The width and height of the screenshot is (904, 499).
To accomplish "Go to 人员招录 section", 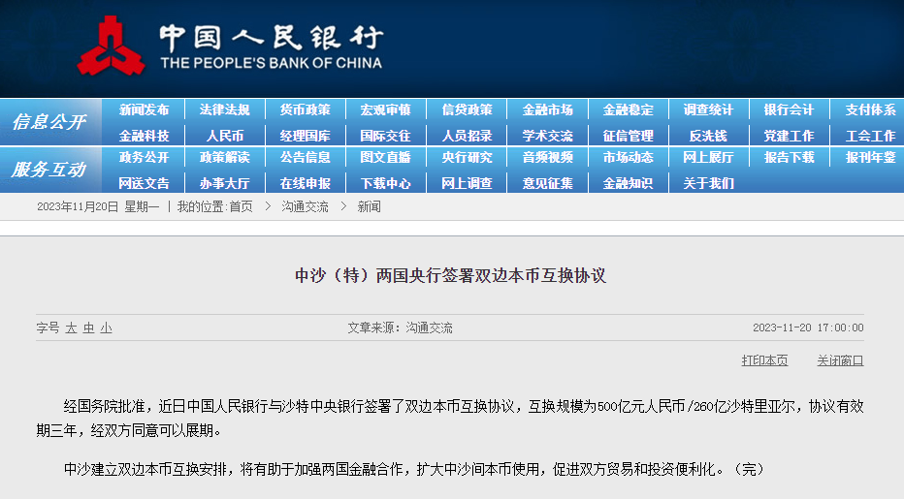I will click(x=467, y=136).
